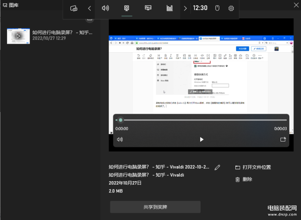Open the Capture widget icon in toolbar
Image resolution: width=301 pixels, height=220 pixels.
[127, 8]
